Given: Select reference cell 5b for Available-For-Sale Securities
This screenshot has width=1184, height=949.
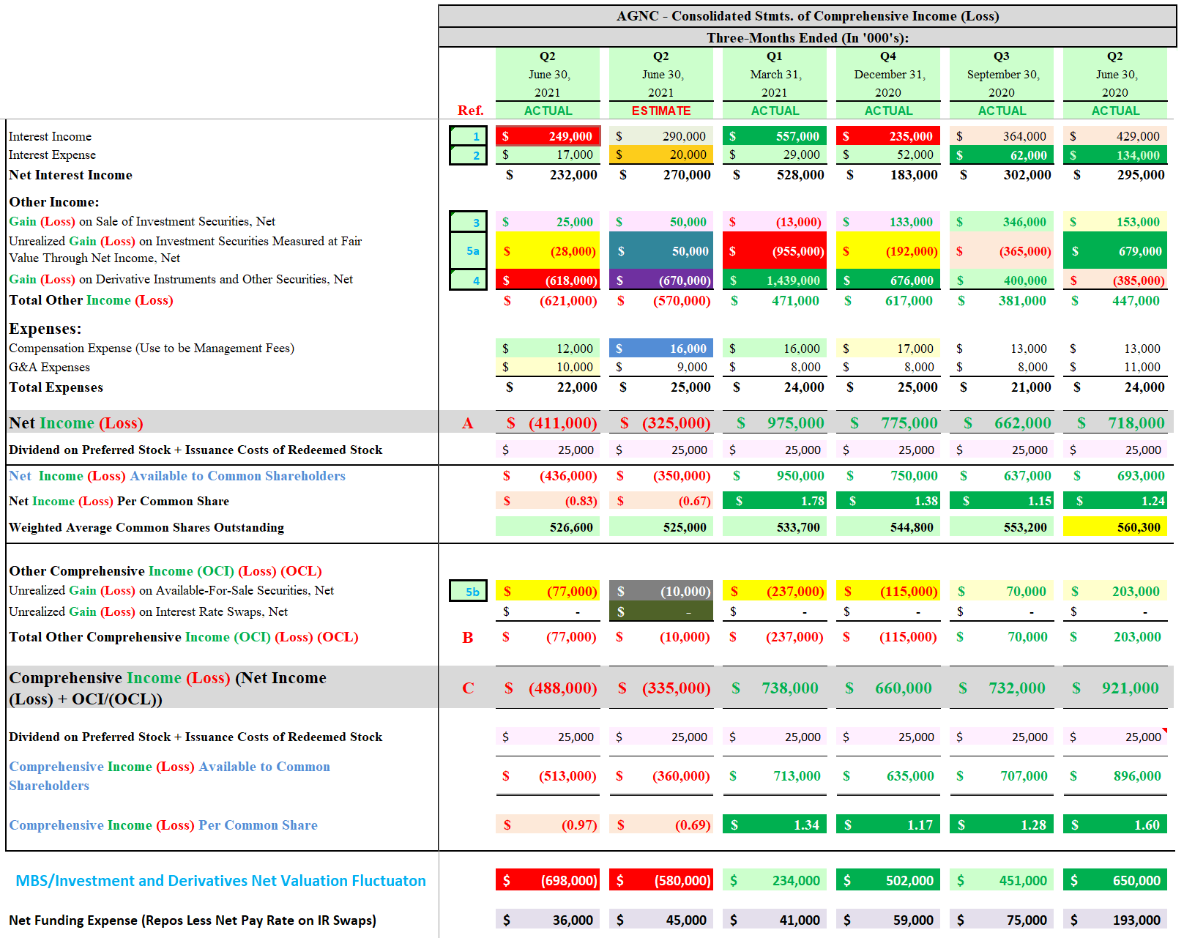Looking at the screenshot, I should point(468,592).
